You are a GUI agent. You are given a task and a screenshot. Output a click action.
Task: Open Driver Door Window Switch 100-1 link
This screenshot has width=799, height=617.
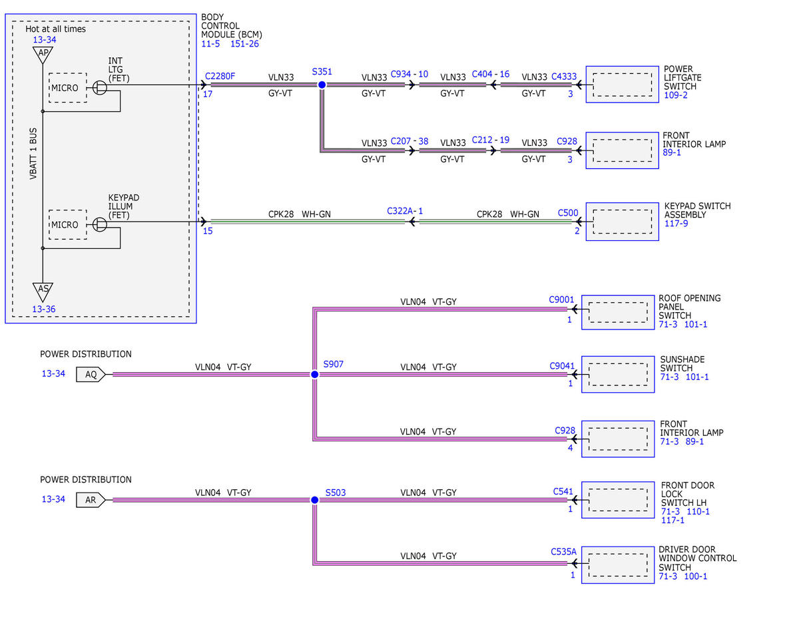pos(695,576)
